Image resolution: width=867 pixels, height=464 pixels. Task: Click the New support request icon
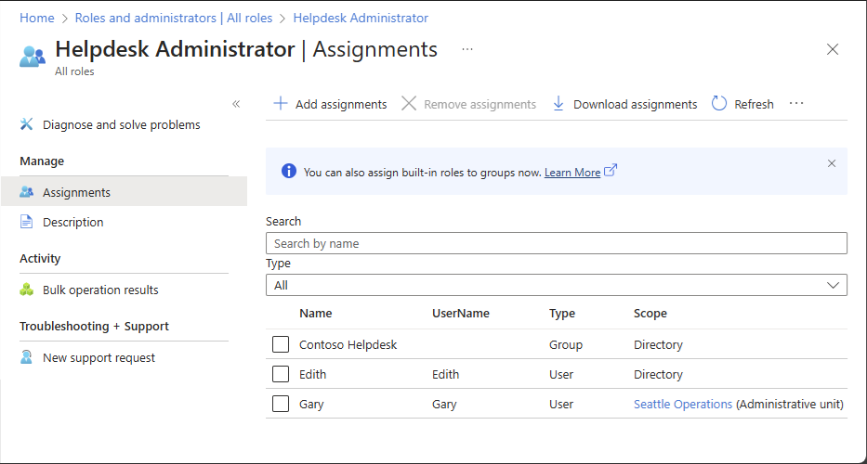[27, 357]
